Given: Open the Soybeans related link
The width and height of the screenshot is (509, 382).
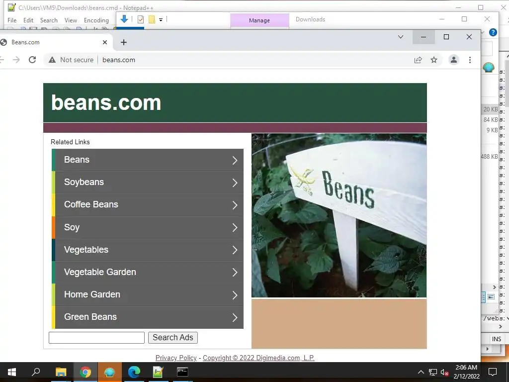Looking at the screenshot, I should [x=148, y=182].
